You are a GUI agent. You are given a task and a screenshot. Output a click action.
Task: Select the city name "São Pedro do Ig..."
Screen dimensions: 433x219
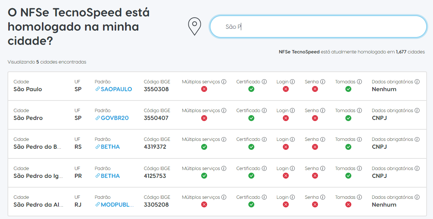tap(38, 176)
